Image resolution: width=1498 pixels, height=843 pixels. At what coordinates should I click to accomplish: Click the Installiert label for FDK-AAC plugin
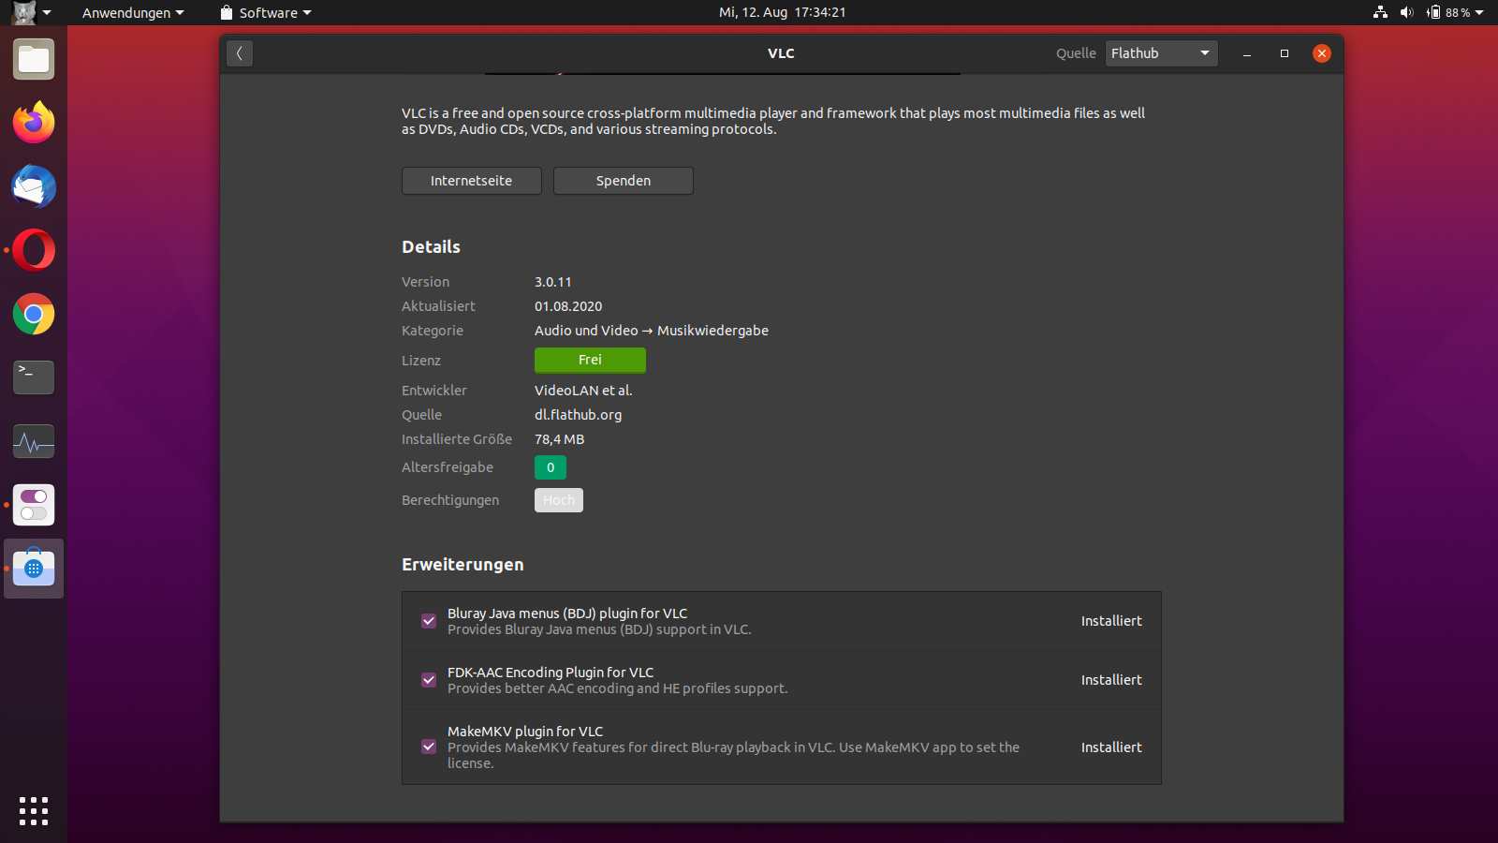[1111, 680]
